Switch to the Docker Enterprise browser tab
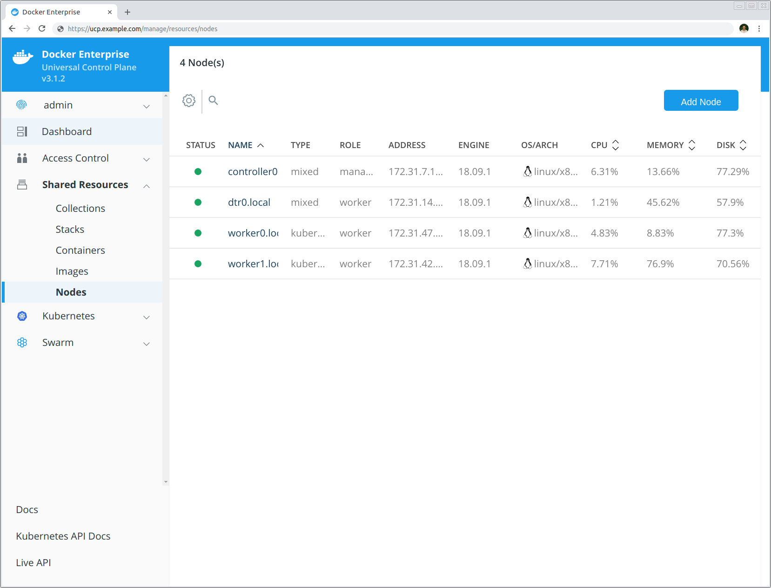 [x=56, y=12]
